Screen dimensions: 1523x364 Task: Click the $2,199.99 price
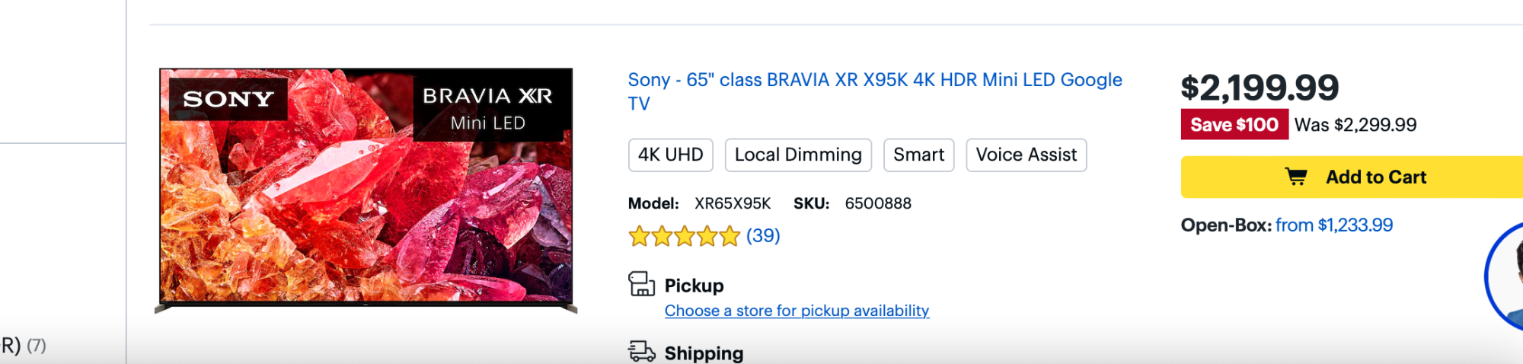pyautogui.click(x=1260, y=88)
